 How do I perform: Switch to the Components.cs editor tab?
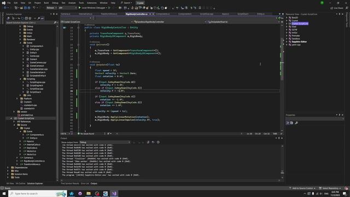(x=163, y=14)
